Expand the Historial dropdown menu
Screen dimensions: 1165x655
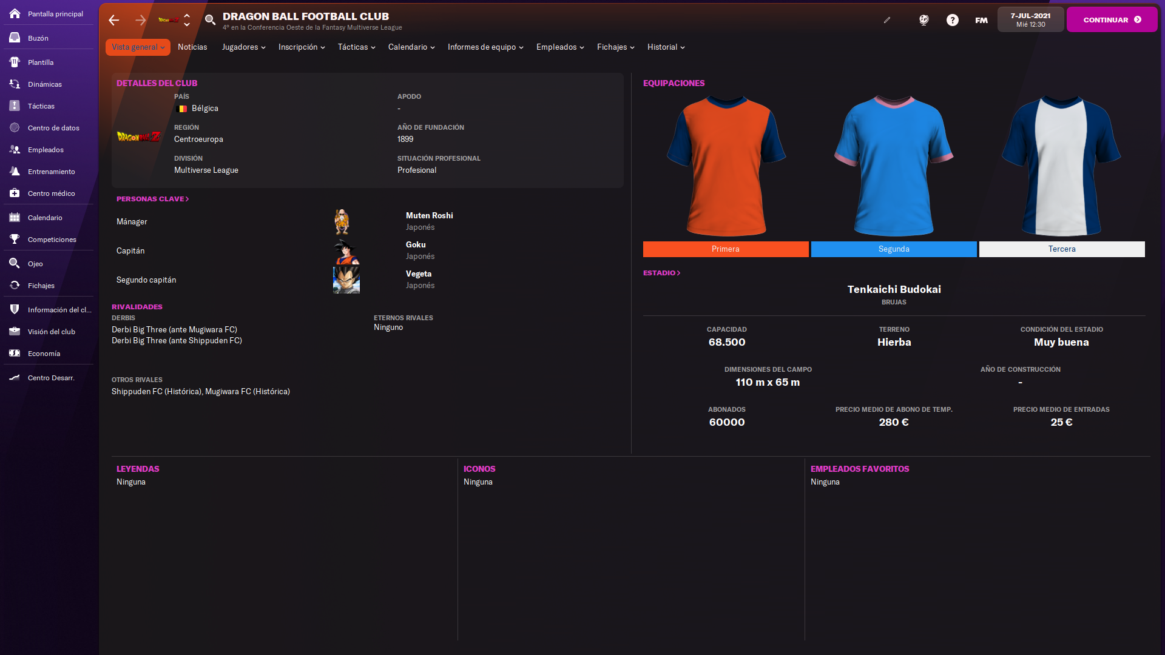click(666, 47)
